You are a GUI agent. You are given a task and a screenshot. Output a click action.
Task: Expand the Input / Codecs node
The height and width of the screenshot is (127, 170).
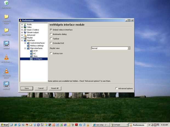(x=22, y=30)
